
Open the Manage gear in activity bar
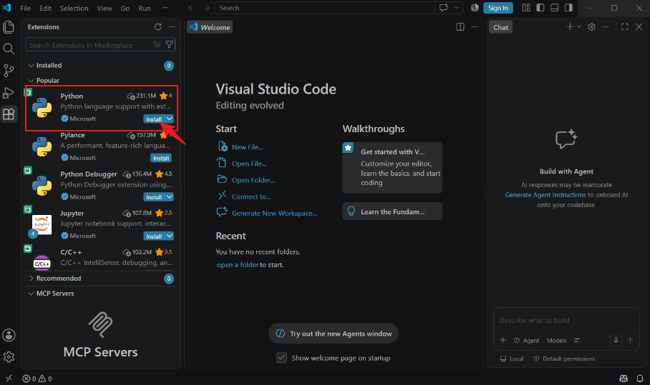pyautogui.click(x=9, y=356)
